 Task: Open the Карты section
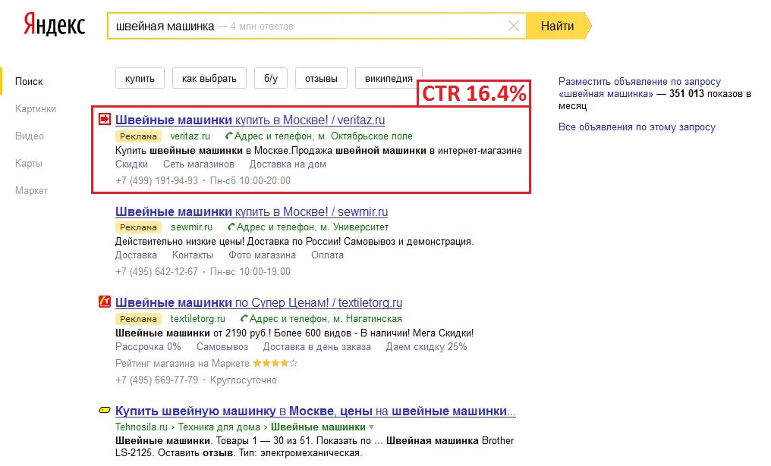pyautogui.click(x=29, y=163)
